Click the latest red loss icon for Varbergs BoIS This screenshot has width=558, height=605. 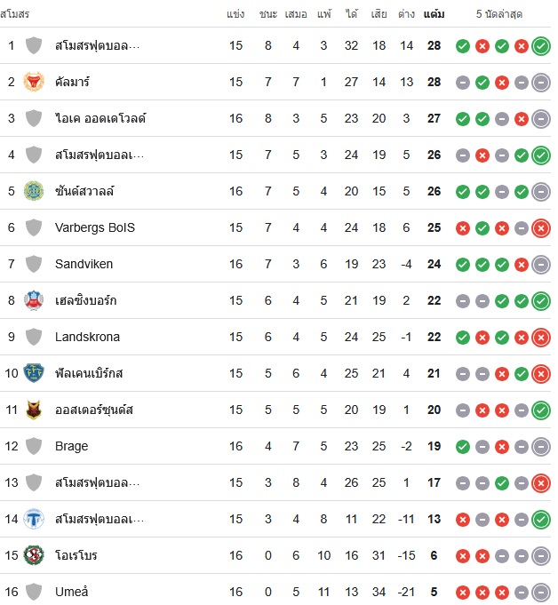(541, 228)
